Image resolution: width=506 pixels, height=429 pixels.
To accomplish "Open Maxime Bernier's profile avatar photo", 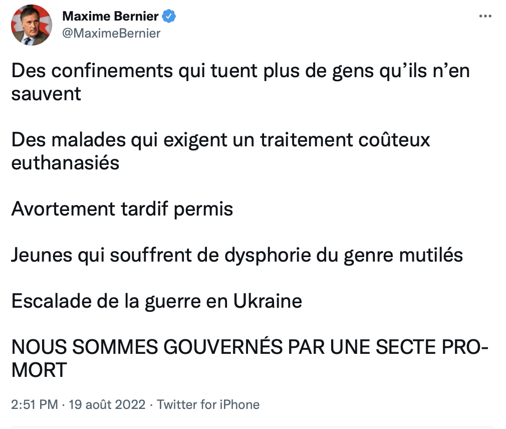I will click(31, 25).
